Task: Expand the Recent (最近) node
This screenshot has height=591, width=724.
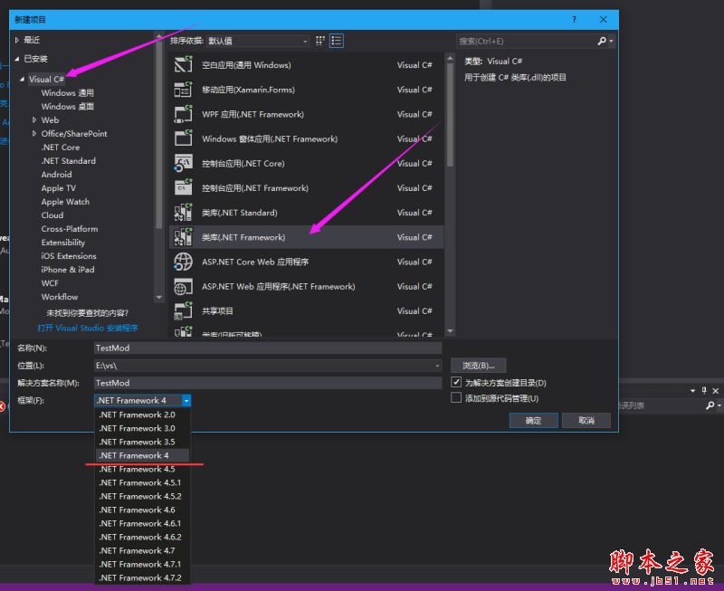Action: 16,40
